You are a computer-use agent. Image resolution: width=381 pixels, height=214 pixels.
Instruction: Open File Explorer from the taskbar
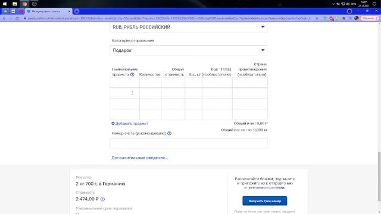pos(14,4)
